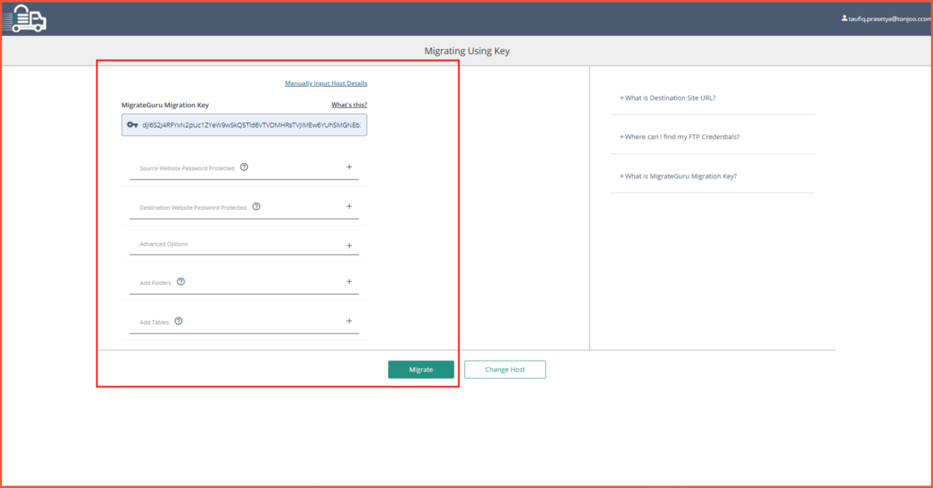Expand What is MigrateGuru Migration Key? FAQ

pyautogui.click(x=678, y=176)
